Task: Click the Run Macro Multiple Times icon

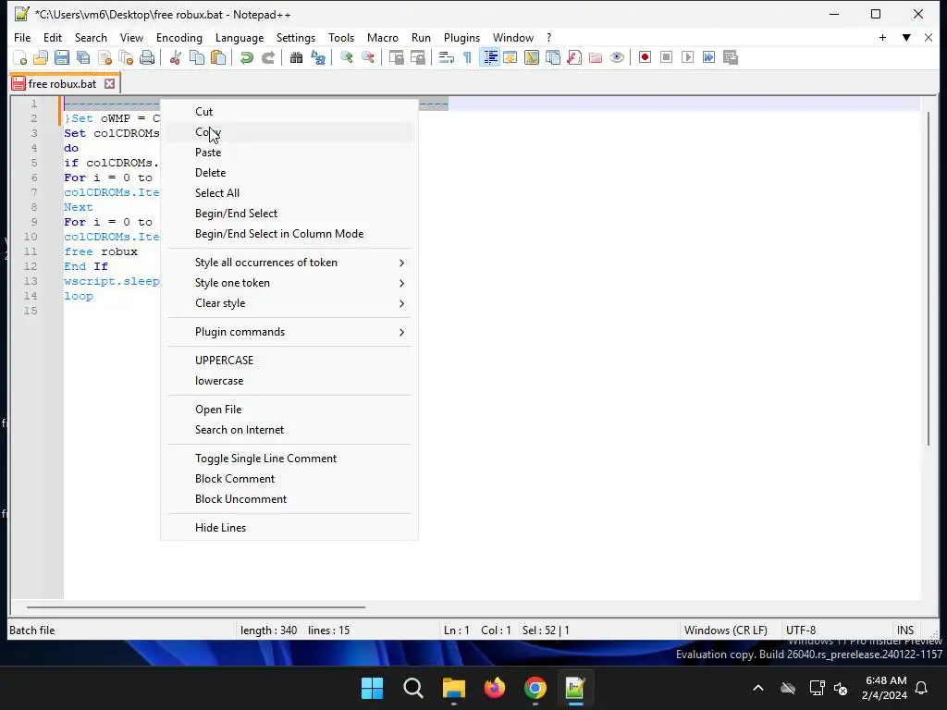Action: [x=709, y=57]
